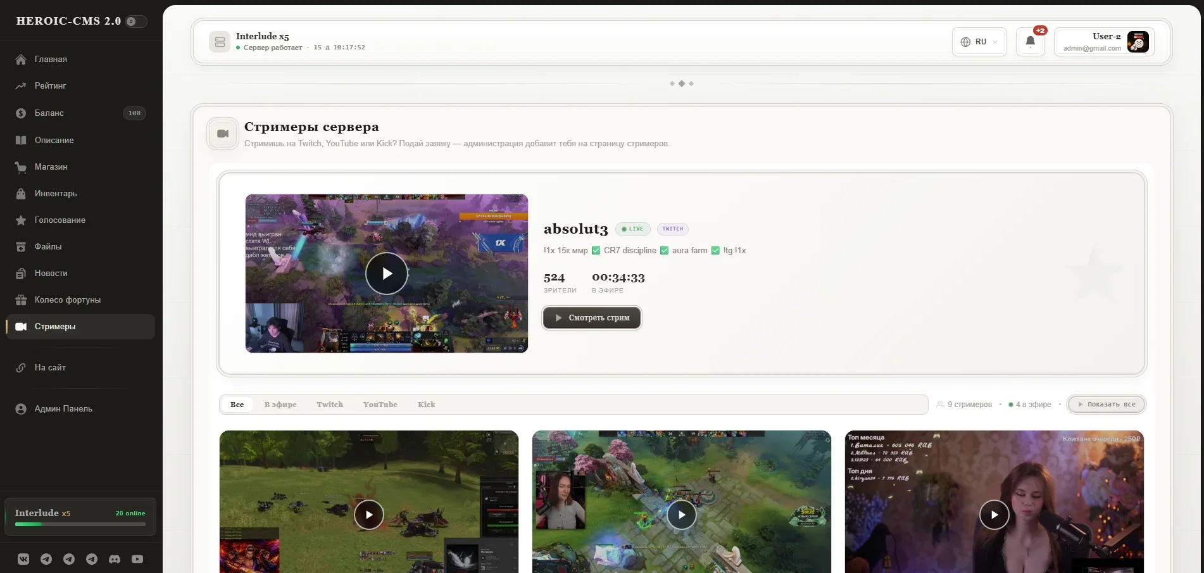Click the 4 в эфире indicator
Viewport: 1204px width, 573px height.
point(1030,405)
